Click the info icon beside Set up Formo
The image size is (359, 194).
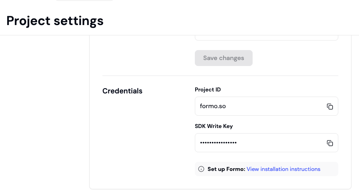(x=201, y=169)
